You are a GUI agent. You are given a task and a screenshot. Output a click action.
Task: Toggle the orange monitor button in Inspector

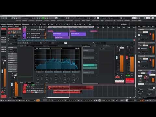pyautogui.click(x=14, y=33)
